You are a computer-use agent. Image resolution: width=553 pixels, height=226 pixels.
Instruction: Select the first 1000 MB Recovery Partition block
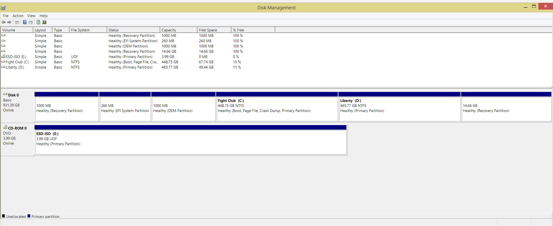[67, 106]
